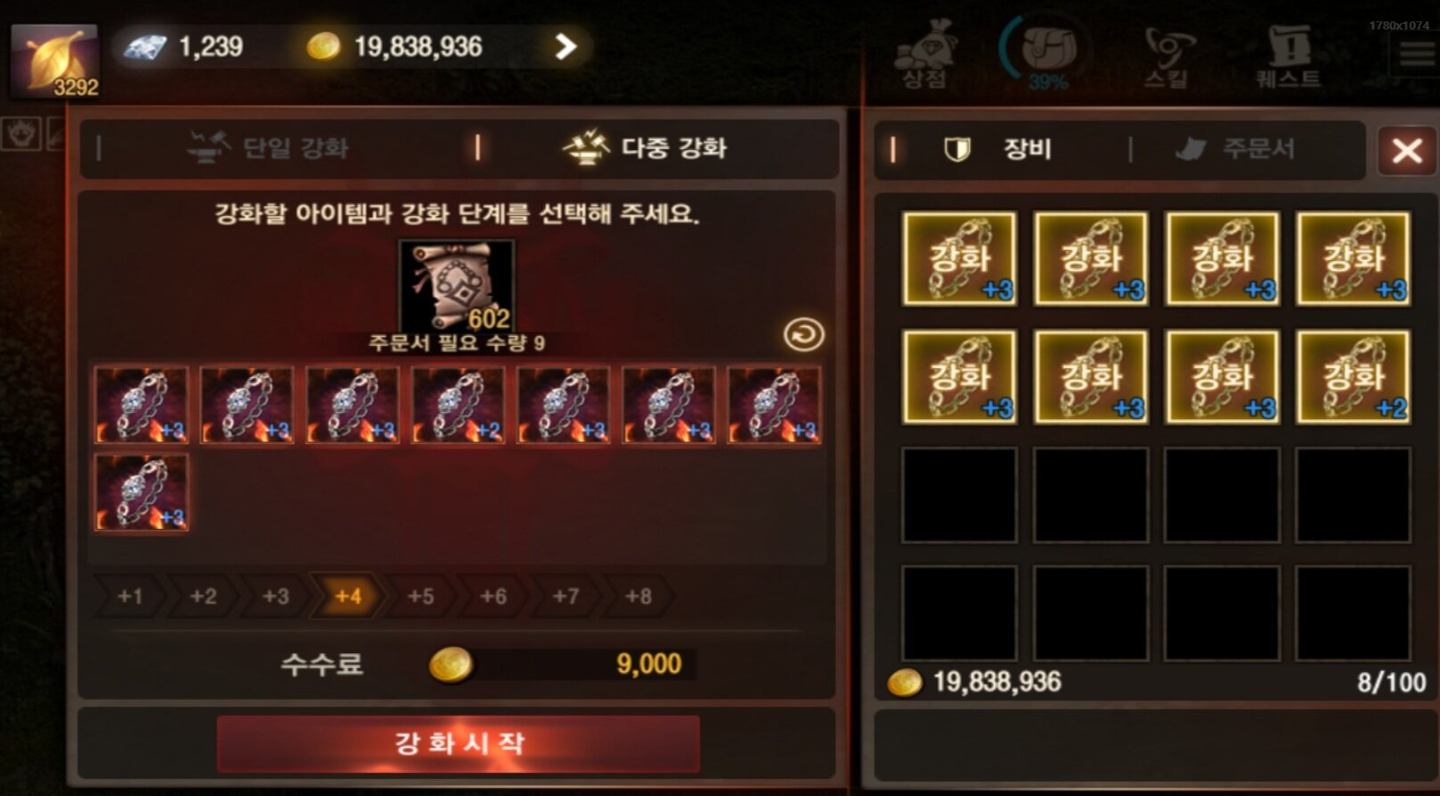Choose the +5 enhancement level

420,596
